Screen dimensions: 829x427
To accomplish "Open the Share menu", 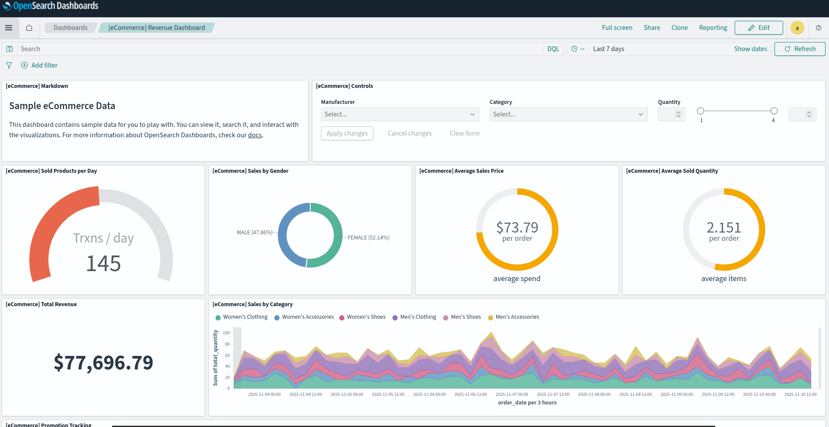I will coord(652,28).
